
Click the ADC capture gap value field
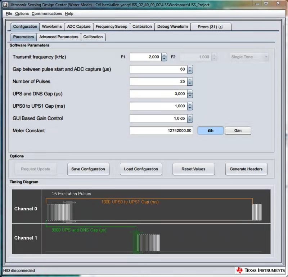pos(158,69)
